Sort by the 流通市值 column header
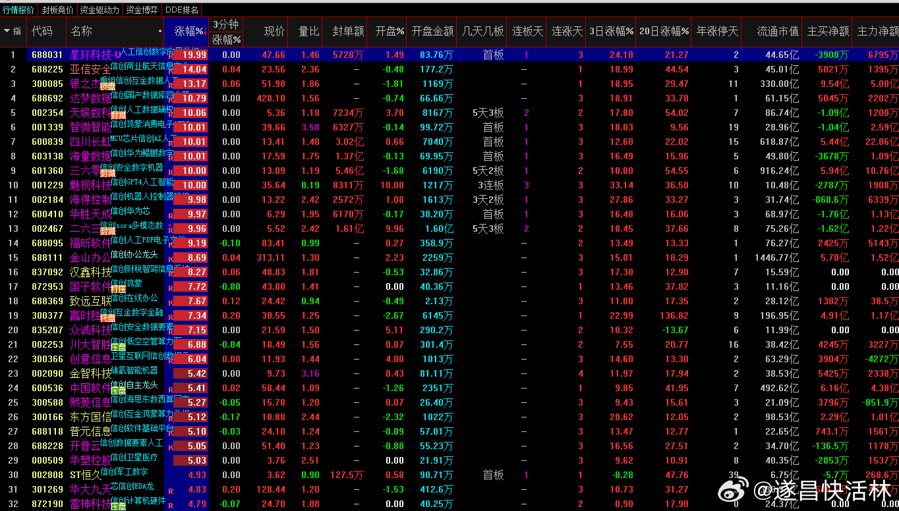The image size is (899, 511). tap(778, 31)
